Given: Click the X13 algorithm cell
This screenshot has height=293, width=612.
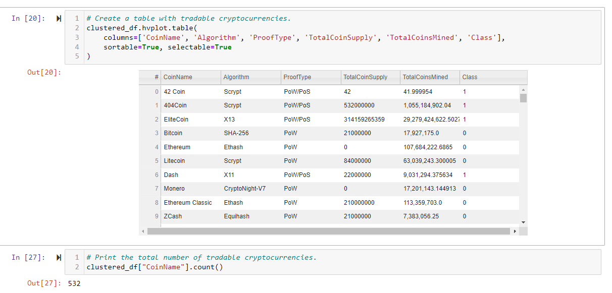Looking at the screenshot, I should [x=251, y=120].
